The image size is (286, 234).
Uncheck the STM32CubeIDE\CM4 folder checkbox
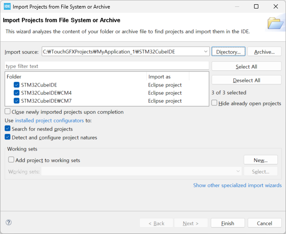tap(17, 93)
